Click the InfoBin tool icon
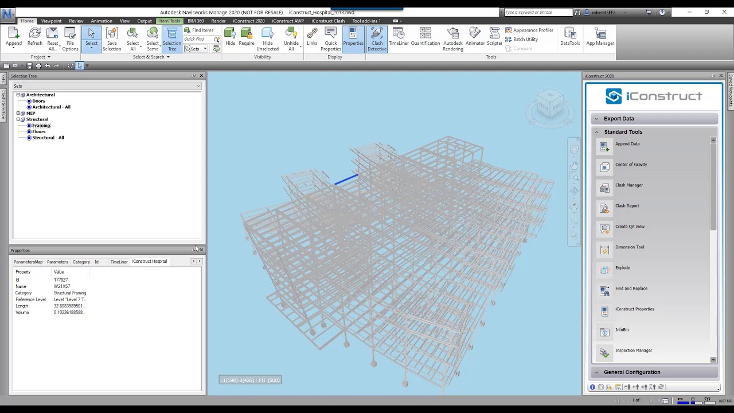Viewport: 734px width, 413px height. (604, 333)
